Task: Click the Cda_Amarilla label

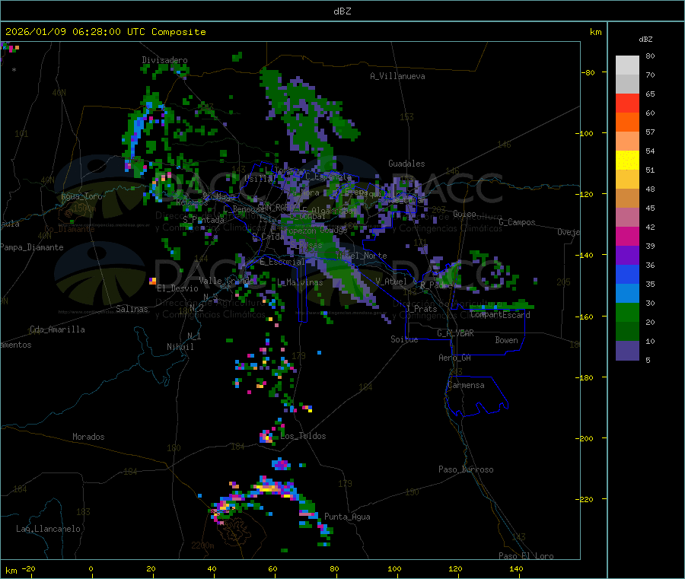Action: (x=57, y=329)
